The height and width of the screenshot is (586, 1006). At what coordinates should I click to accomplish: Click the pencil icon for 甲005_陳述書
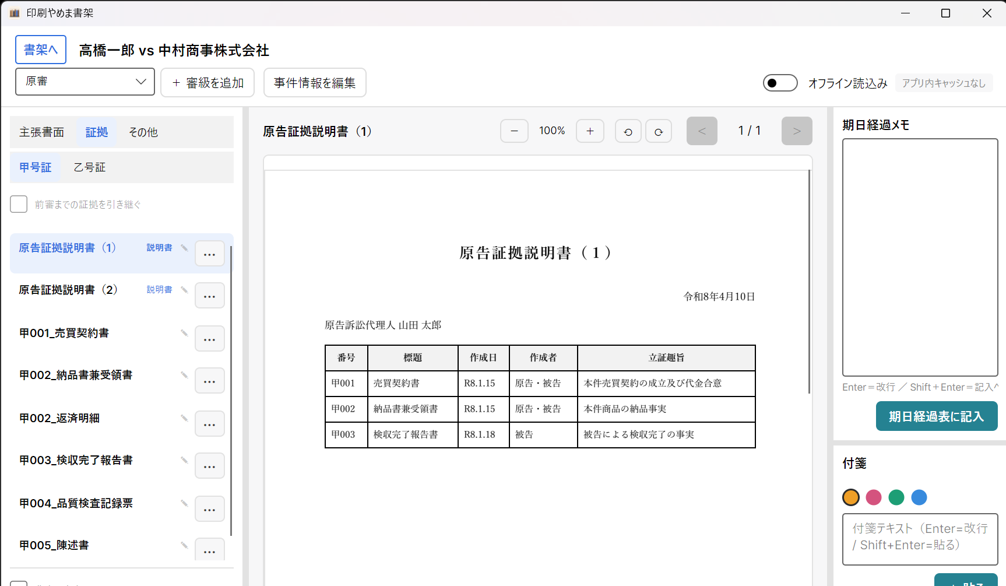tap(184, 545)
